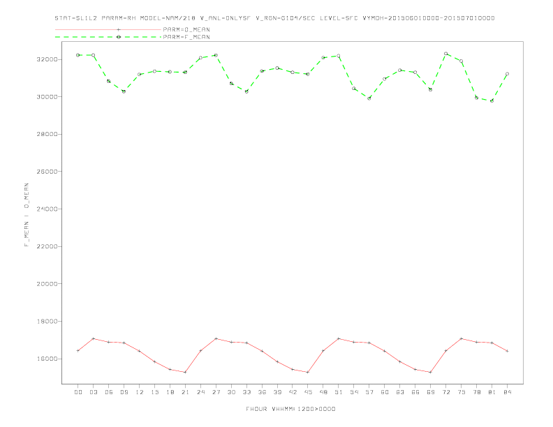553x427 pixels.
Task: Click the green F_MEAN data point at hour 72
Action: 445,54
